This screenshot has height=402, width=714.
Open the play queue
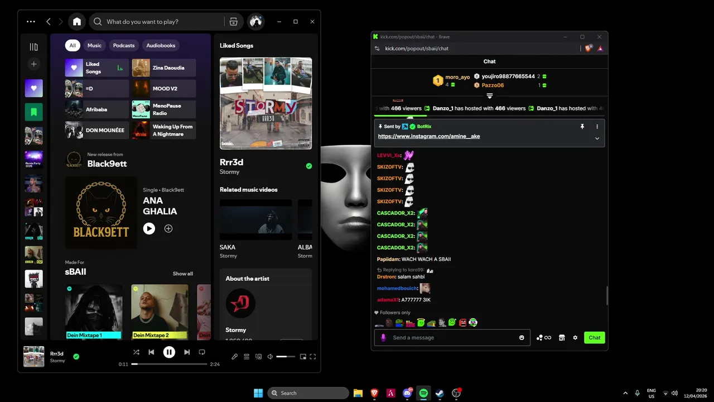tap(247, 356)
